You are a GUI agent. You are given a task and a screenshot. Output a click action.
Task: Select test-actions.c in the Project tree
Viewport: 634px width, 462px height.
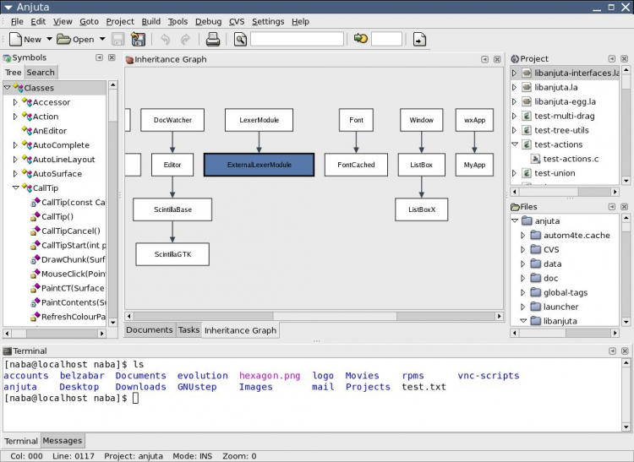point(571,159)
